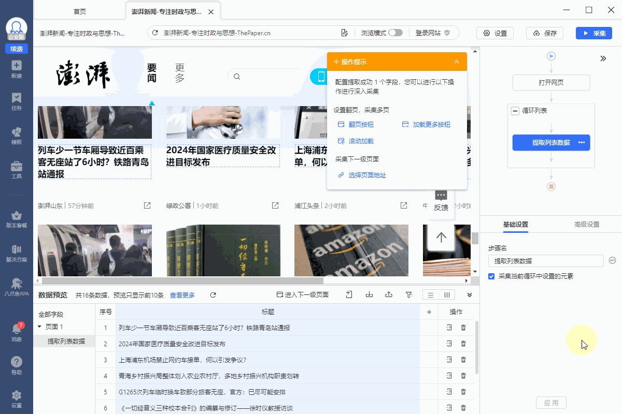Screen dimensions: 622x414
Task: Choose the 加载更多按钮 option
Action: 426,125
